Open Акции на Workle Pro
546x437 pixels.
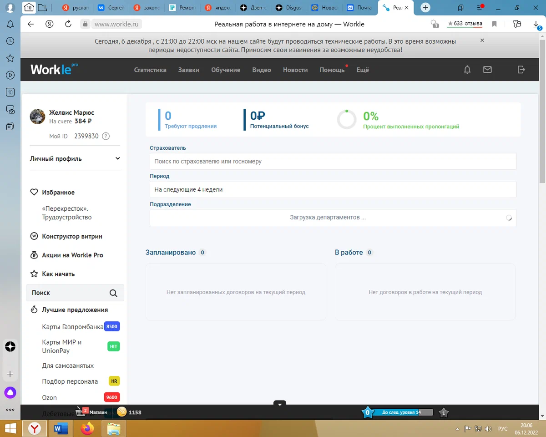pyautogui.click(x=72, y=255)
